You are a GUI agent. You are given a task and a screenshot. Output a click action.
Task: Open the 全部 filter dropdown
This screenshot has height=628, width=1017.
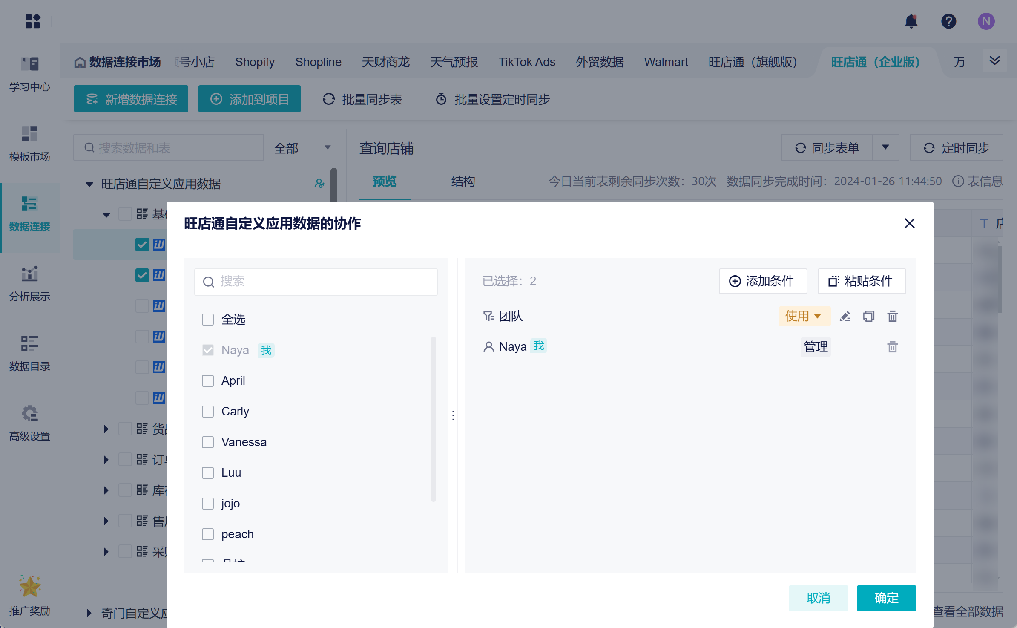click(302, 148)
